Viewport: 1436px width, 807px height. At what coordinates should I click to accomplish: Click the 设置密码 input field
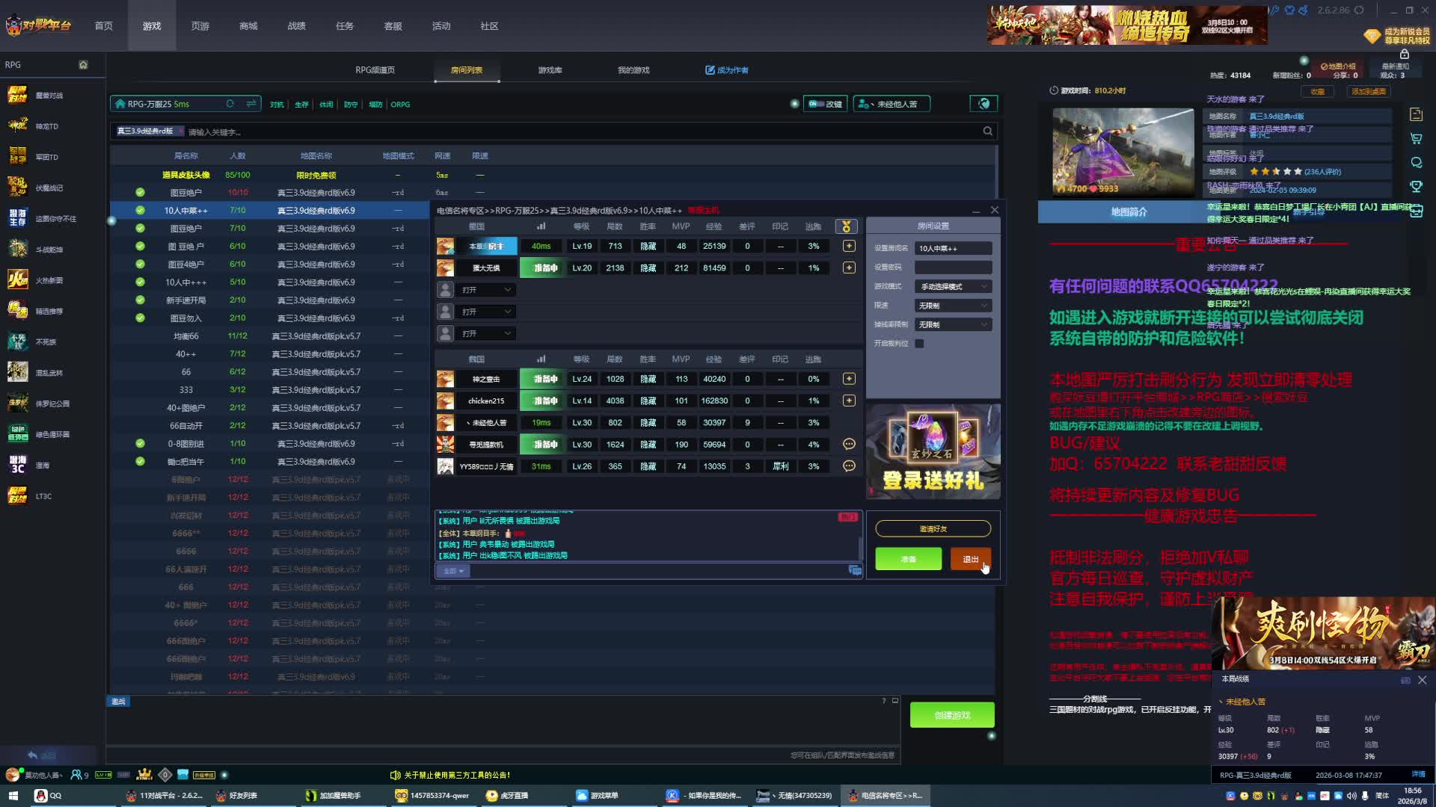click(953, 268)
